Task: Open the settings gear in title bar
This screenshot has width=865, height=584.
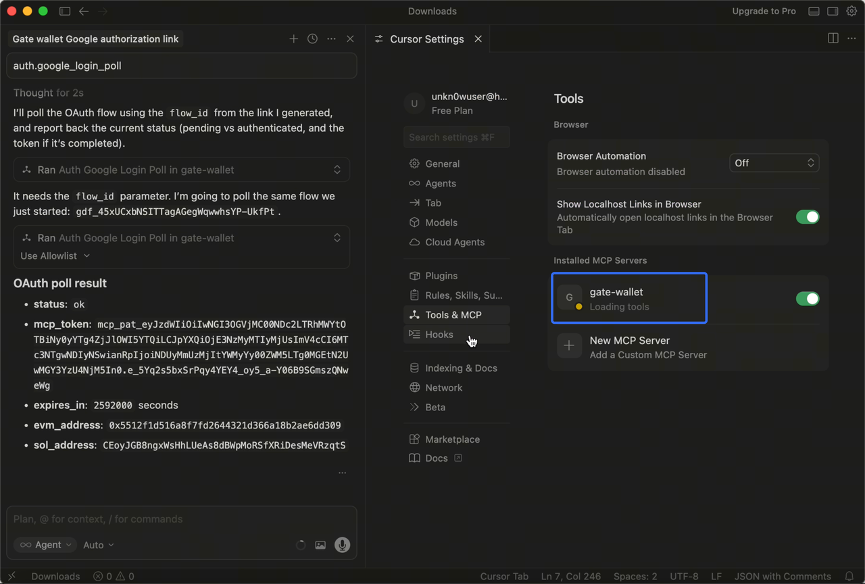Action: click(851, 11)
